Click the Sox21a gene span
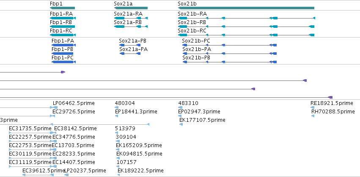360x177 pixels. (x=131, y=8)
